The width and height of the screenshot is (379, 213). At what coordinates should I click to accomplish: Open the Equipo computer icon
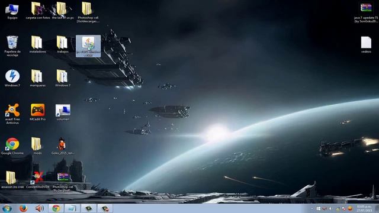click(12, 11)
